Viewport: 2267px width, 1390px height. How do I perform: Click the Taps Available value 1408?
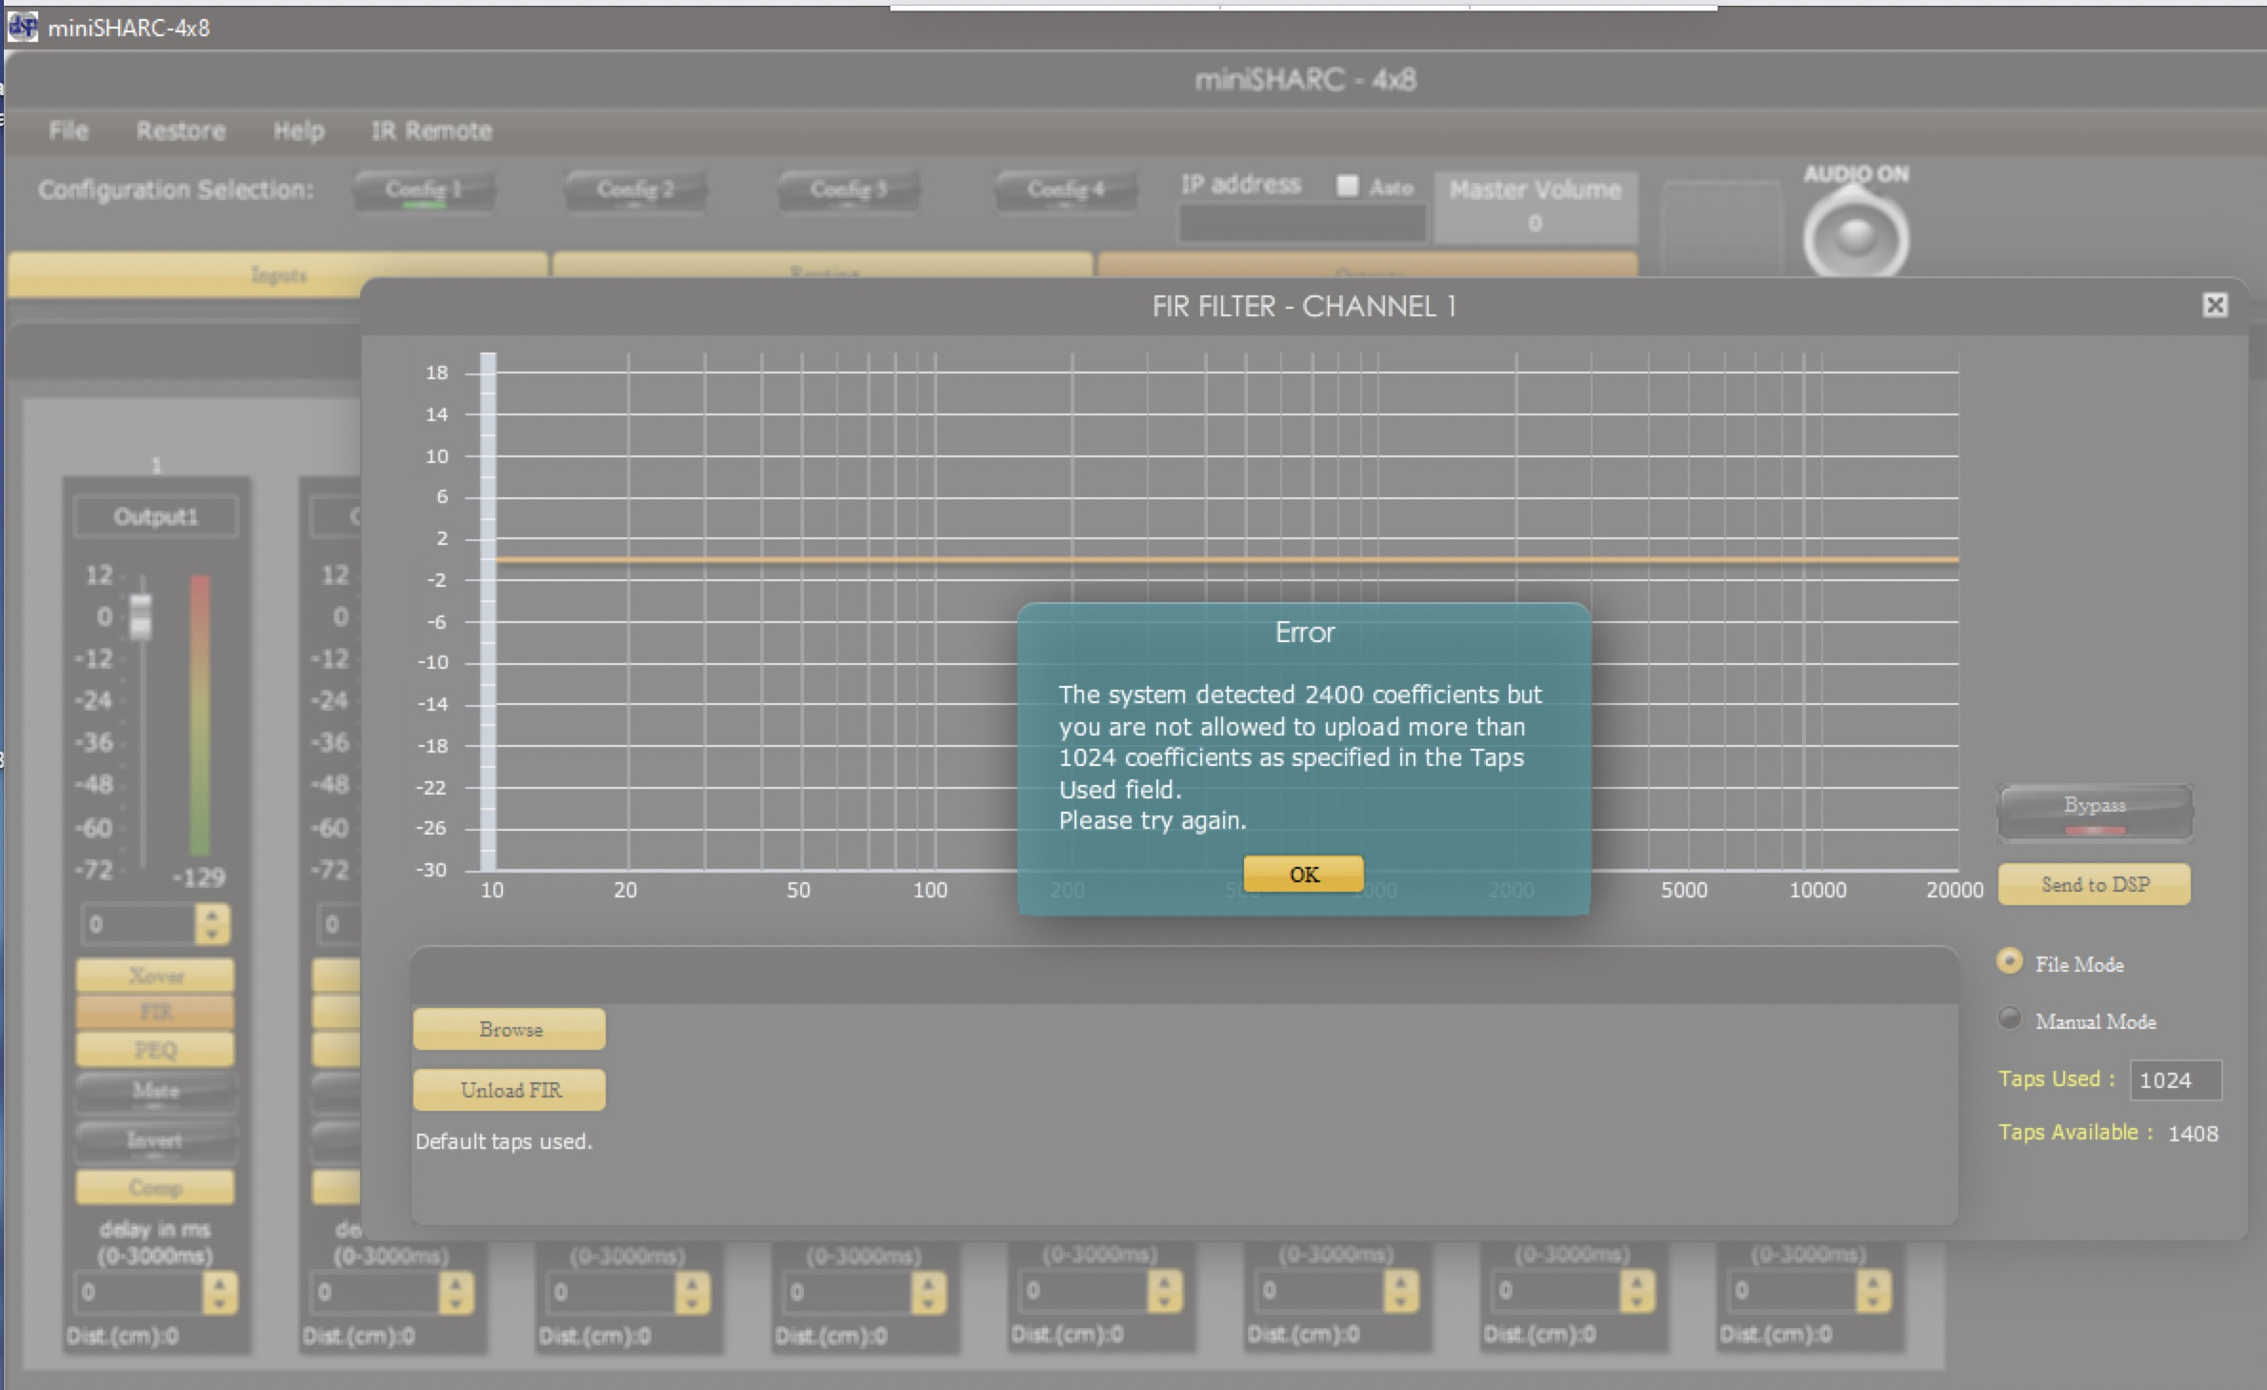(2193, 1133)
